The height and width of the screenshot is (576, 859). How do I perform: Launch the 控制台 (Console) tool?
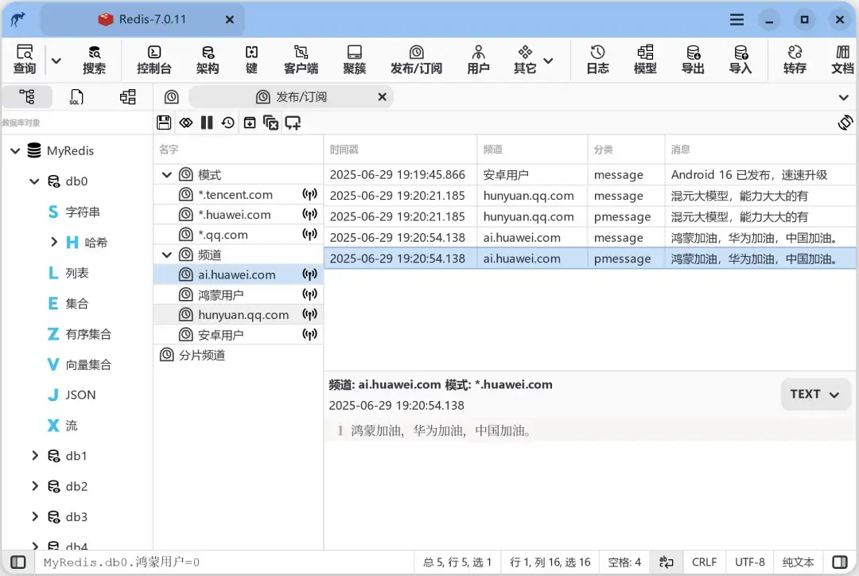pos(154,59)
